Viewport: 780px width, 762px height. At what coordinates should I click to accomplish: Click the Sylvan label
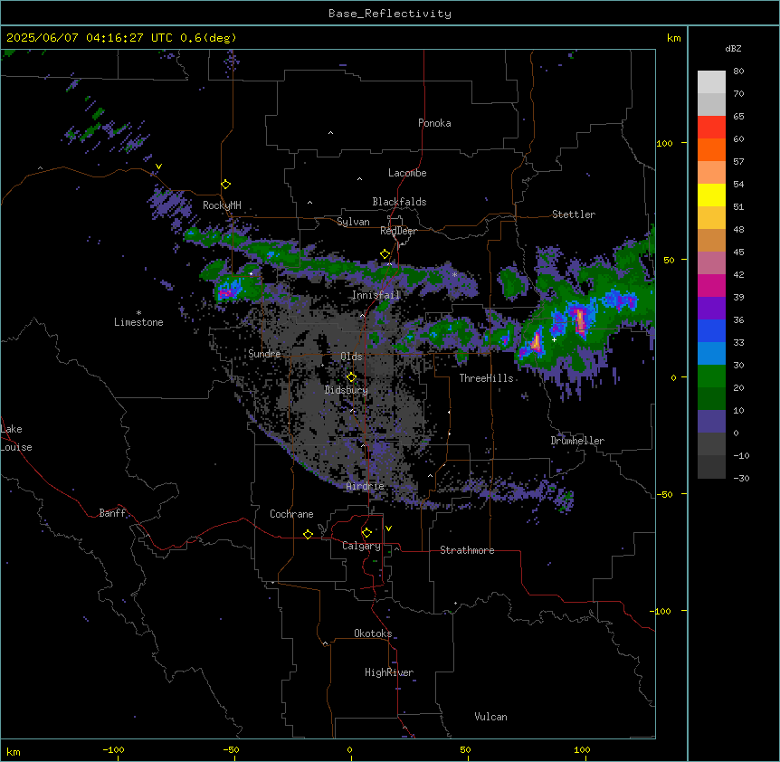click(x=353, y=222)
